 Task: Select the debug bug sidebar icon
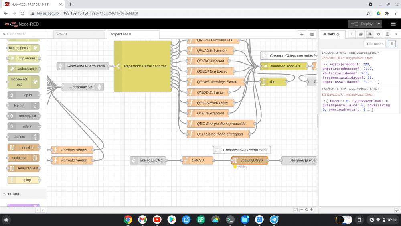pos(370,34)
